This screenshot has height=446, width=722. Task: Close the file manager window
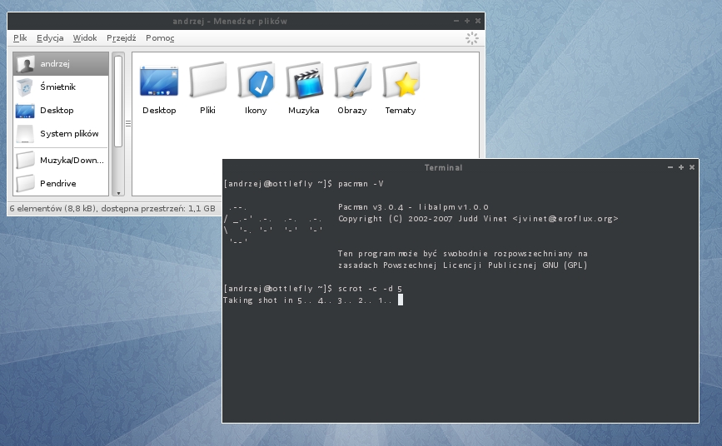tap(478, 21)
